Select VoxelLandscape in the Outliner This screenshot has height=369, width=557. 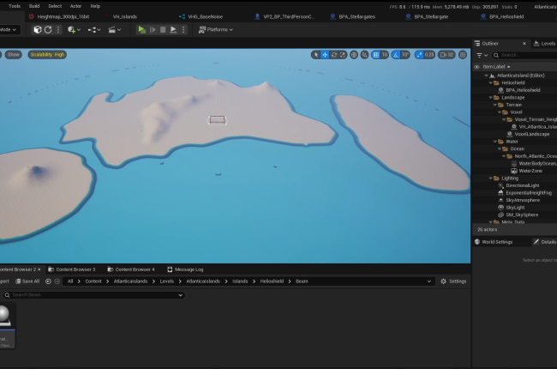tap(531, 134)
